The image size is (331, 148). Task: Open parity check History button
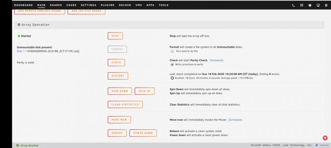tap(118, 76)
